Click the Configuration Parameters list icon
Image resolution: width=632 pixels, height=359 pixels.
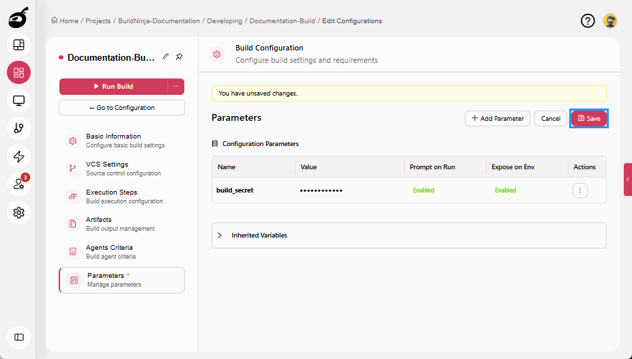[215, 144]
